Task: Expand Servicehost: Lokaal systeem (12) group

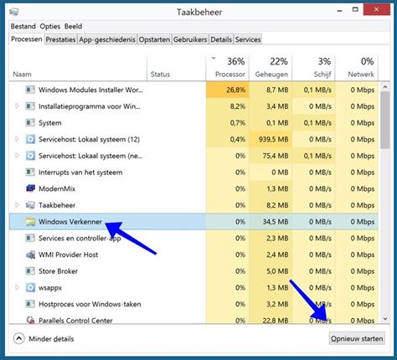Action: pyautogui.click(x=17, y=139)
